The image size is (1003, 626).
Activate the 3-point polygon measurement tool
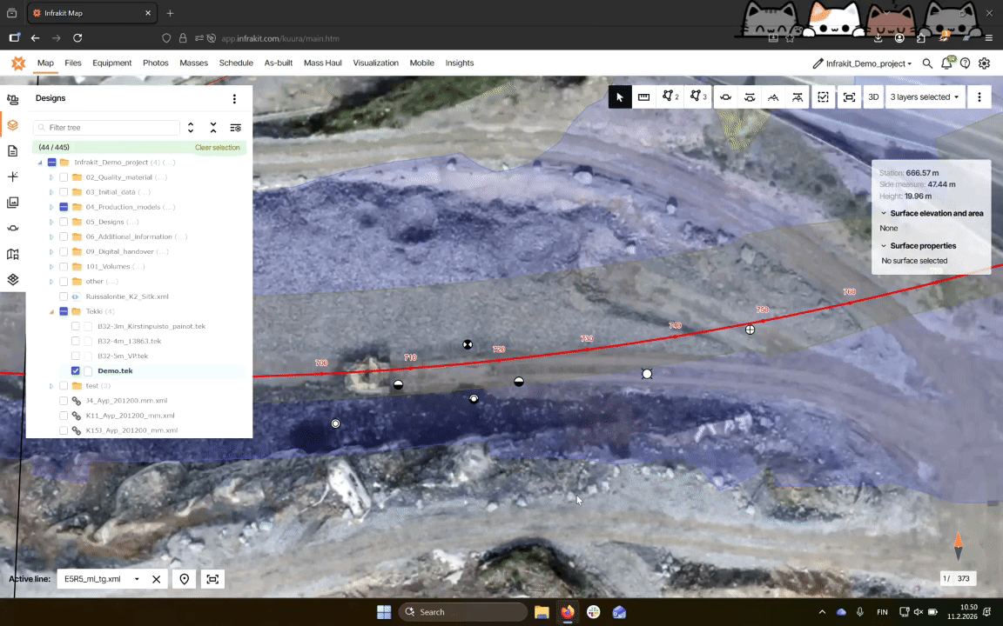(x=698, y=97)
